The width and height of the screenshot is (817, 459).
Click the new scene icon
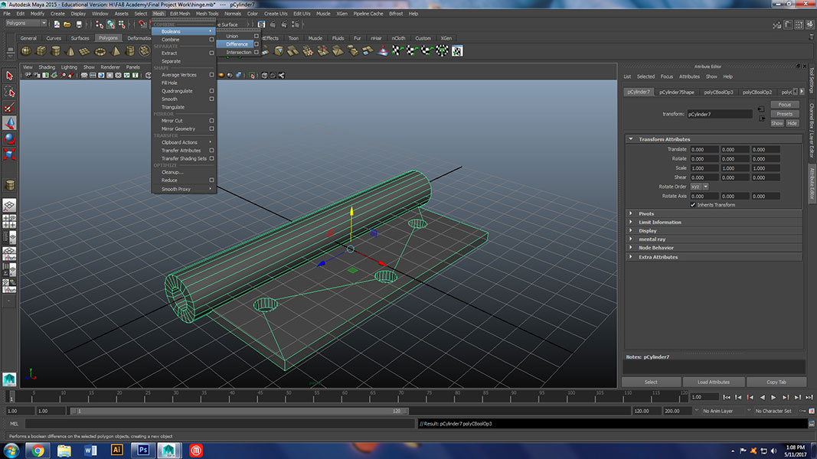(x=57, y=24)
